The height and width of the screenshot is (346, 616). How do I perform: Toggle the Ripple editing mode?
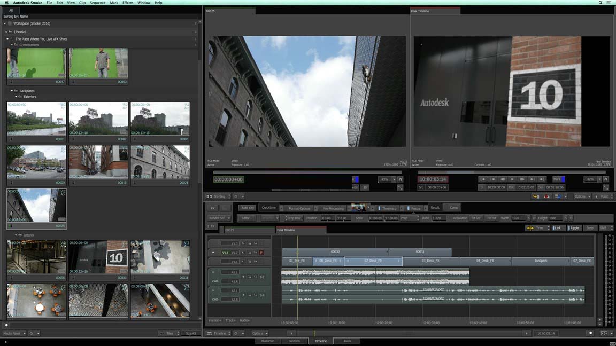[573, 228]
